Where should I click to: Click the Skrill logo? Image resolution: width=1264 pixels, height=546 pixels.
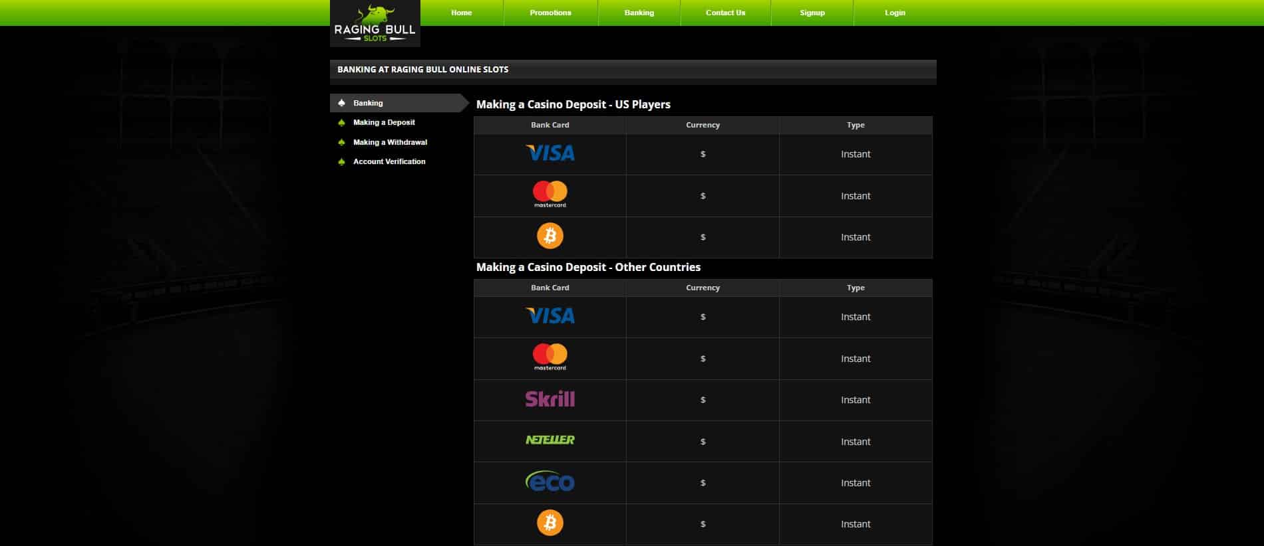[550, 399]
